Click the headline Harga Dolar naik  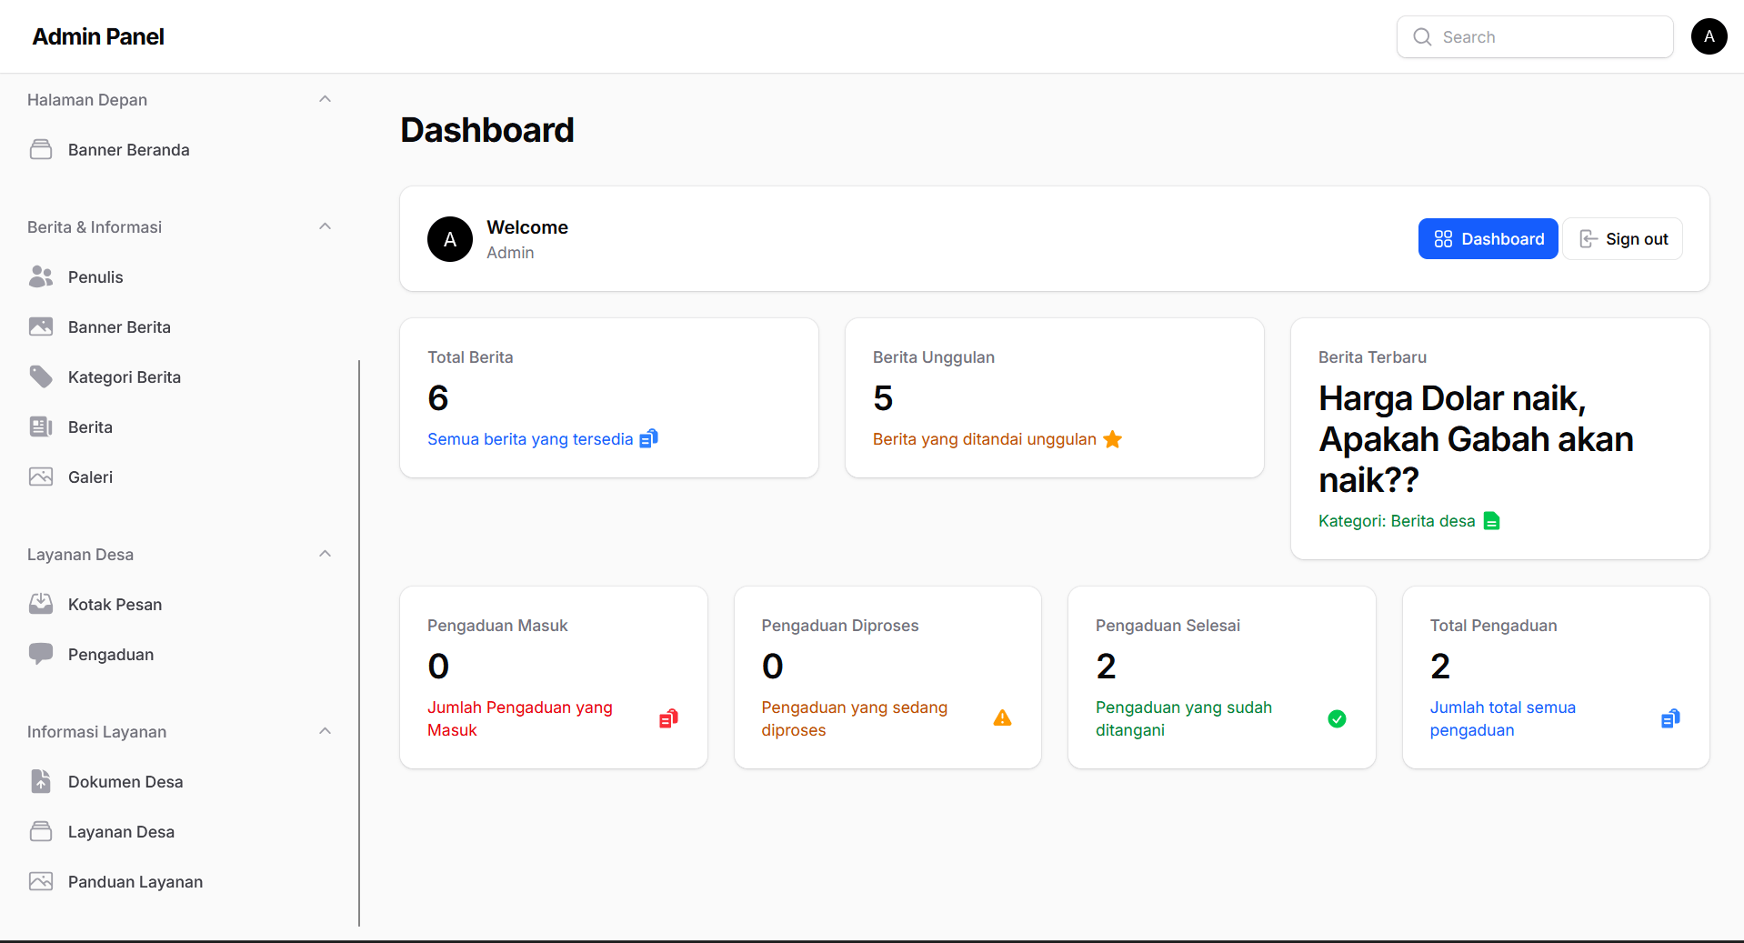1476,439
